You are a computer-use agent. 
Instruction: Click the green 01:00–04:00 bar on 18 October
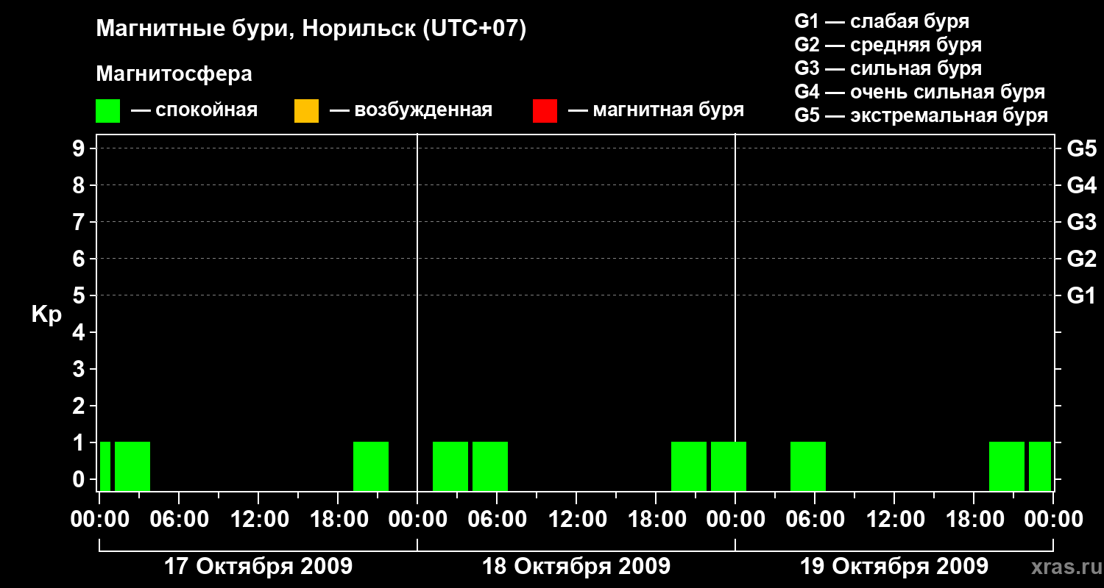tap(450, 466)
